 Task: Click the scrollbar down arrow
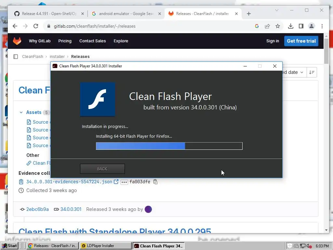pyautogui.click(x=326, y=230)
